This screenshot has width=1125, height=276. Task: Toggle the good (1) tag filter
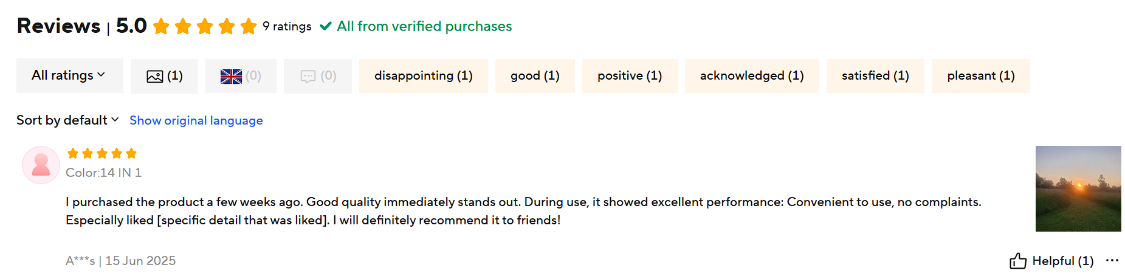(x=535, y=76)
